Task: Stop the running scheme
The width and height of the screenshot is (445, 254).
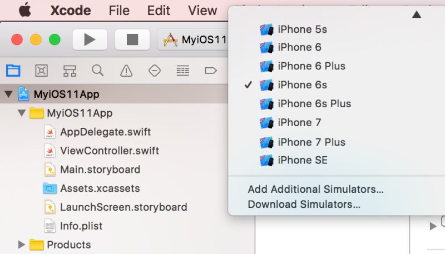Action: [132, 39]
